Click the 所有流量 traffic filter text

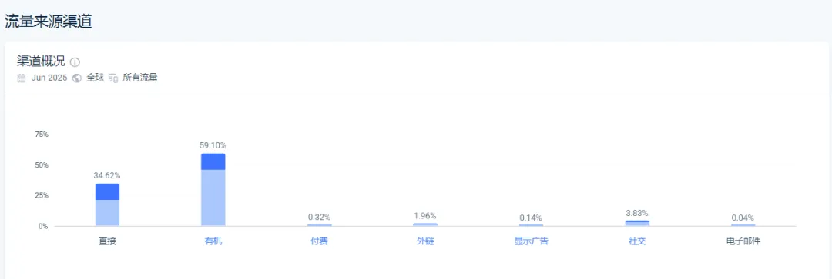(x=140, y=78)
